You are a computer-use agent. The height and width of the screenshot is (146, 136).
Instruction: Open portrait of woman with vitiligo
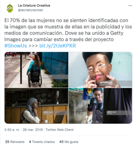click(100, 70)
